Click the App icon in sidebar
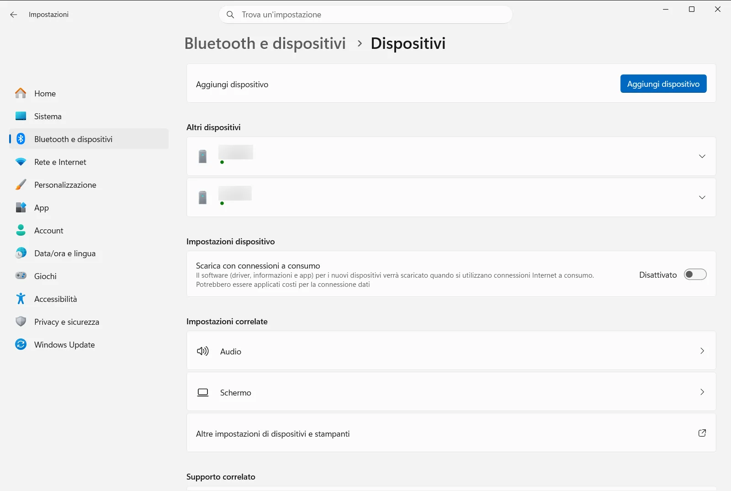This screenshot has width=731, height=491. click(x=21, y=207)
